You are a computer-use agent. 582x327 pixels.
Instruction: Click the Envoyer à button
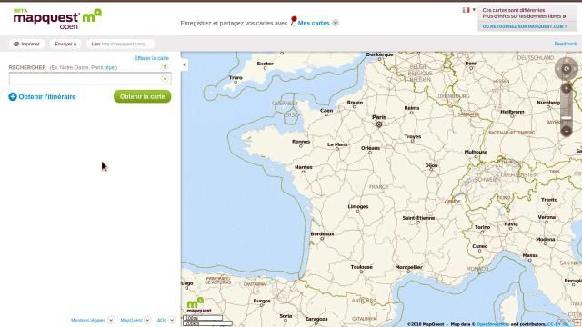[x=65, y=44]
